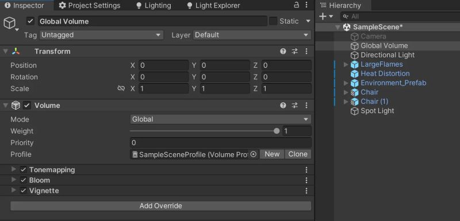Click the Transform axes icon
The height and width of the screenshot is (221, 460).
click(x=16, y=51)
